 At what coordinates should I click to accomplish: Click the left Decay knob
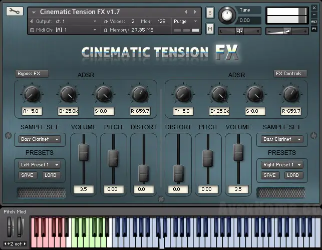point(68,94)
